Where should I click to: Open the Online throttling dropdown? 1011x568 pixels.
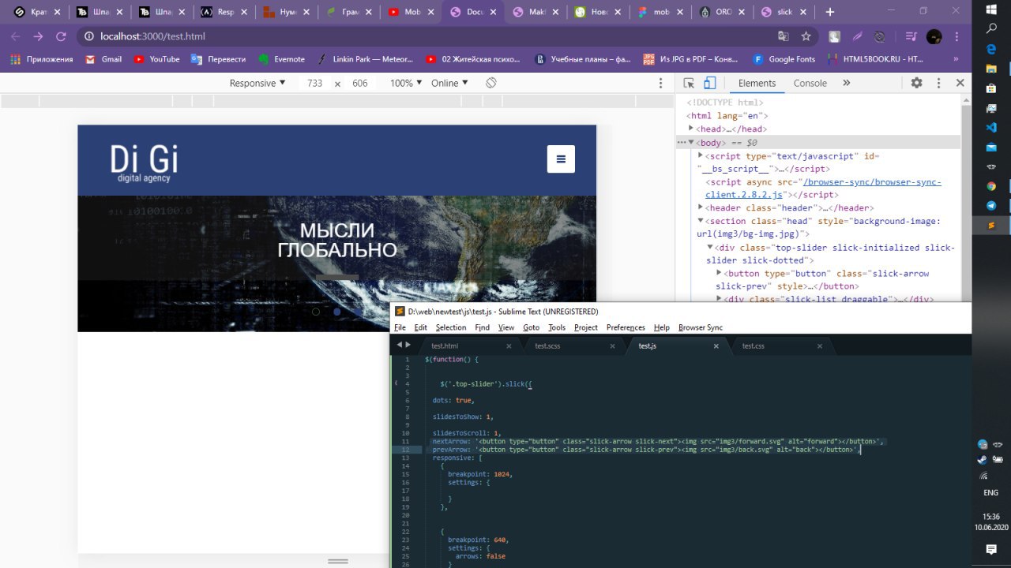tap(449, 83)
